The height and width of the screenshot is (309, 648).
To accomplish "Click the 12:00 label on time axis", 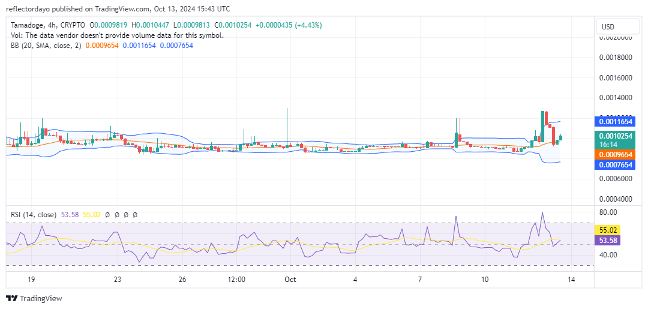I will click(236, 280).
